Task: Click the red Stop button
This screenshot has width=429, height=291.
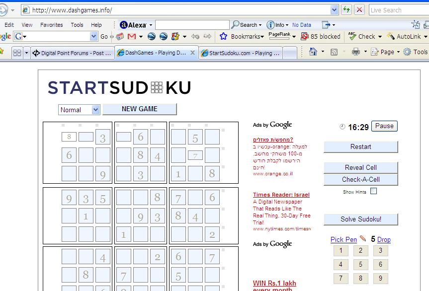Action: [x=359, y=10]
